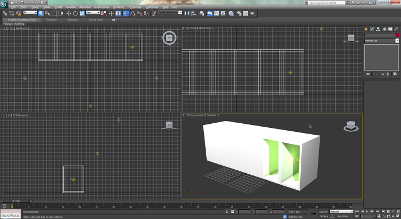Toggle the Auto Key button
This screenshot has width=401, height=219.
pos(324,212)
